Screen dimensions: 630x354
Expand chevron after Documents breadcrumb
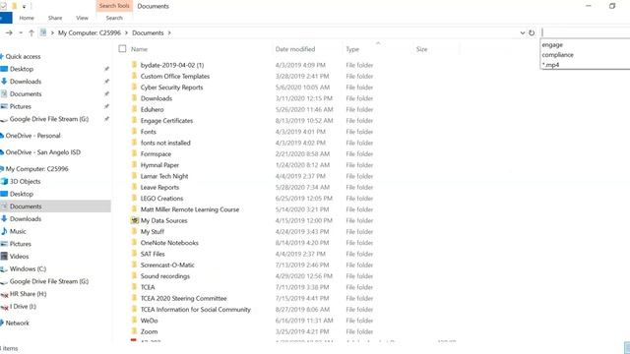coord(169,32)
